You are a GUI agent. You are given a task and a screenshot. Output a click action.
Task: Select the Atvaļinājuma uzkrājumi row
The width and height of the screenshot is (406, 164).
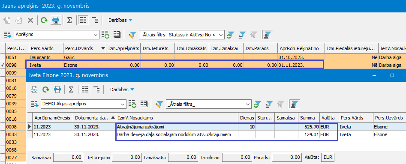pyautogui.click(x=217, y=127)
